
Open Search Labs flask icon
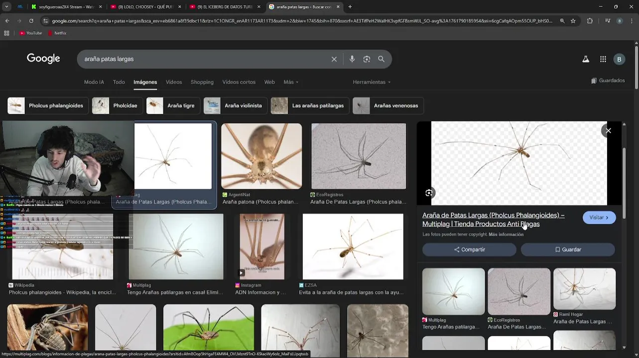[x=586, y=59]
